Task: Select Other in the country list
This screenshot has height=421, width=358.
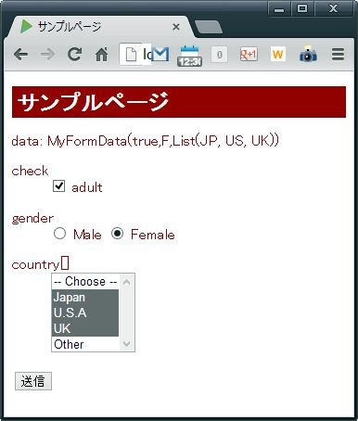Action: 85,344
